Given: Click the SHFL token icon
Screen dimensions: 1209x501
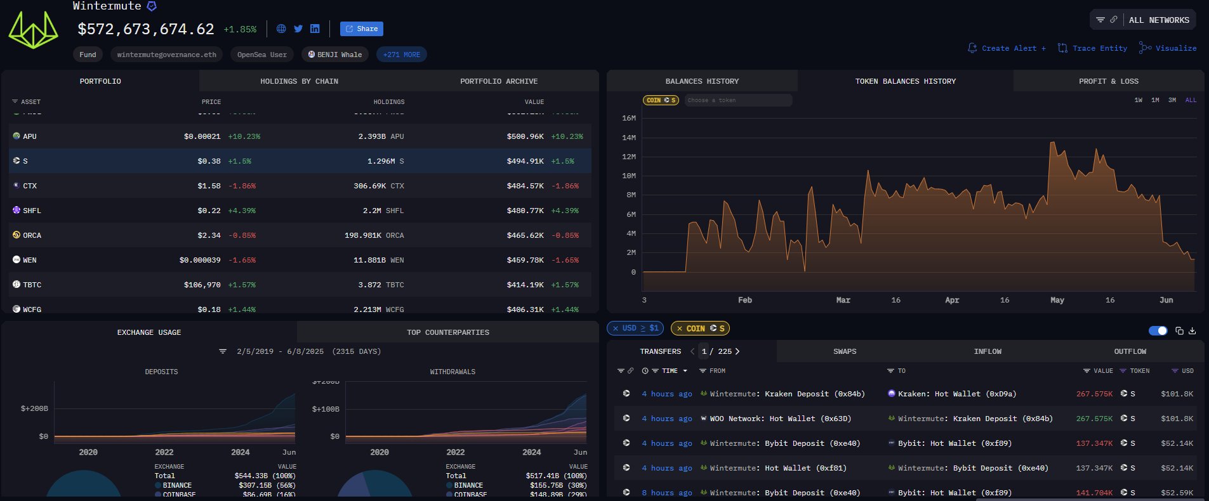Looking at the screenshot, I should 17,210.
